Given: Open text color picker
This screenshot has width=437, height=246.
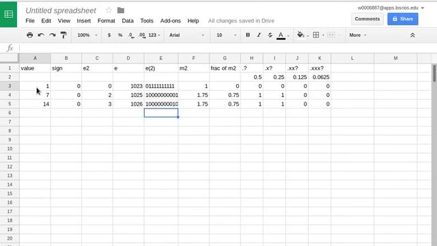Looking at the screenshot, I should pos(281,36).
